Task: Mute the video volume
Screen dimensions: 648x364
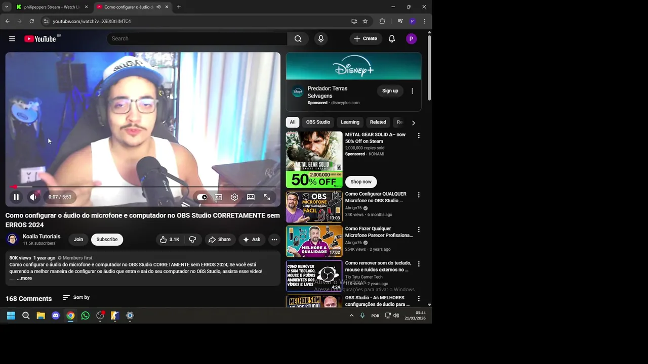Action: tap(33, 197)
